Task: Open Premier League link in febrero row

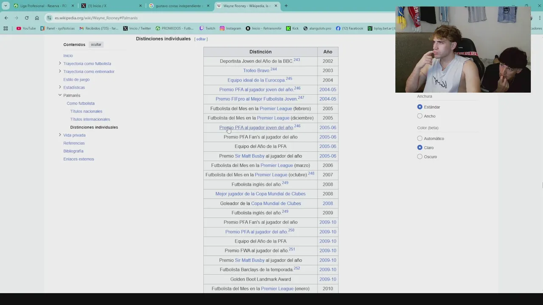Action: (276, 109)
